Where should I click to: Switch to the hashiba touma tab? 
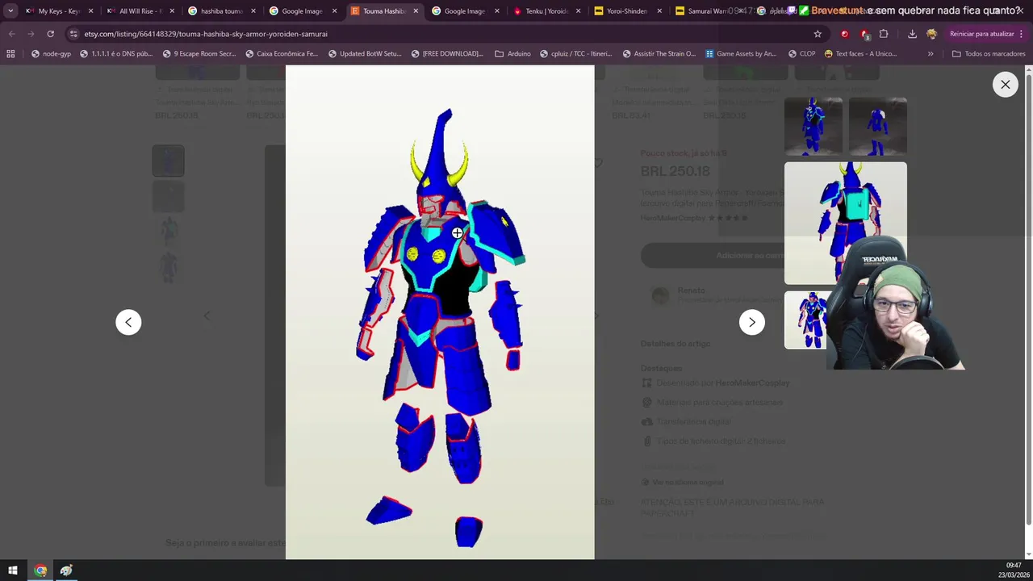coord(220,11)
